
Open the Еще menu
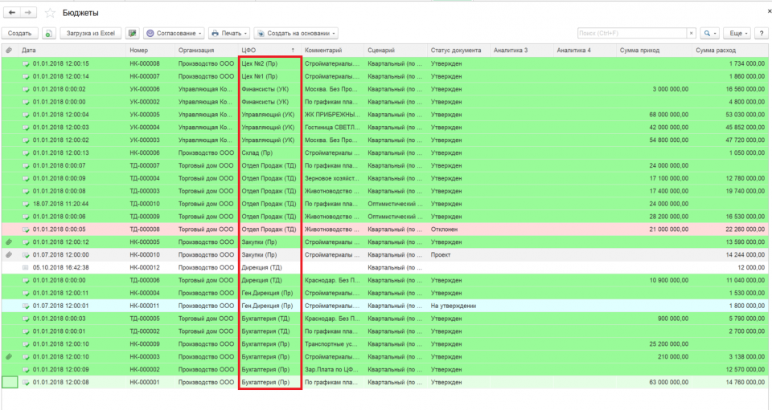pos(737,33)
